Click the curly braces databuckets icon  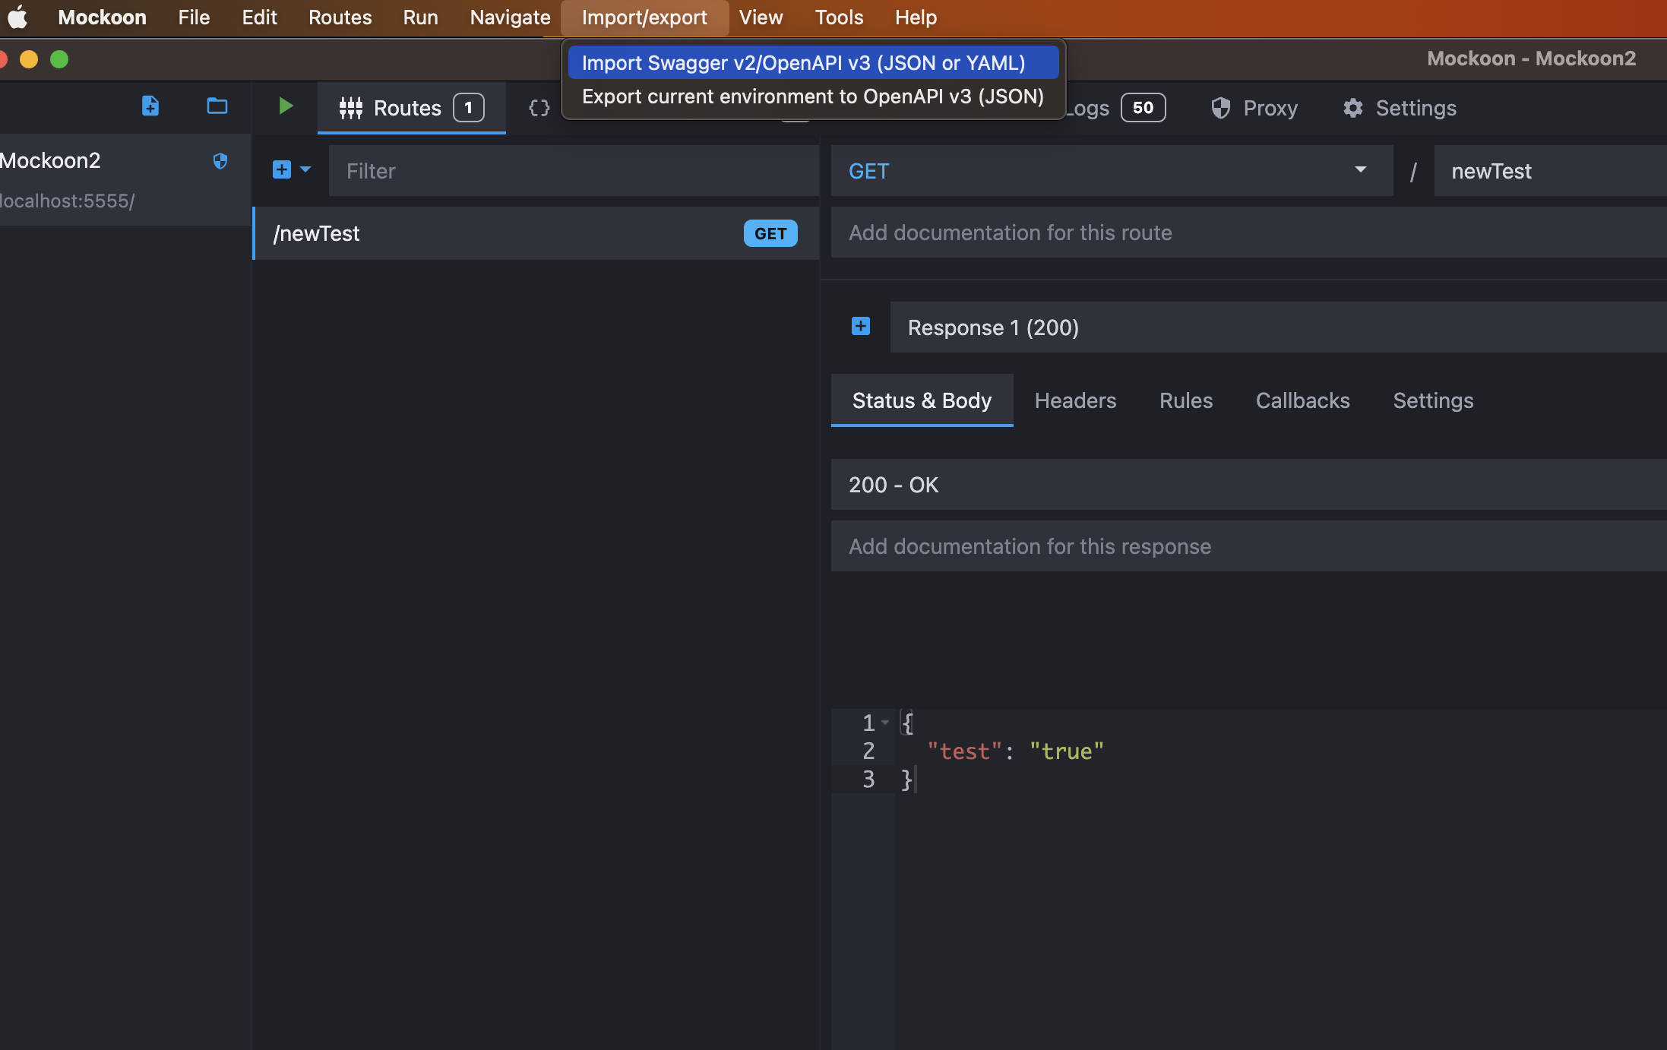pos(539,108)
